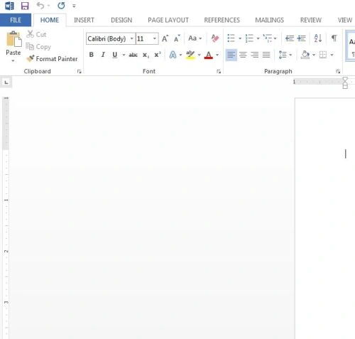The width and height of the screenshot is (355, 339).
Task: Increase paragraph indent
Action: (301, 38)
